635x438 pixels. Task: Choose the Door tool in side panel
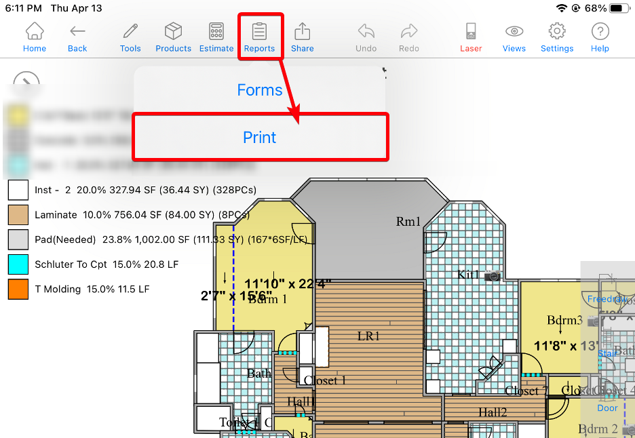pos(607,408)
